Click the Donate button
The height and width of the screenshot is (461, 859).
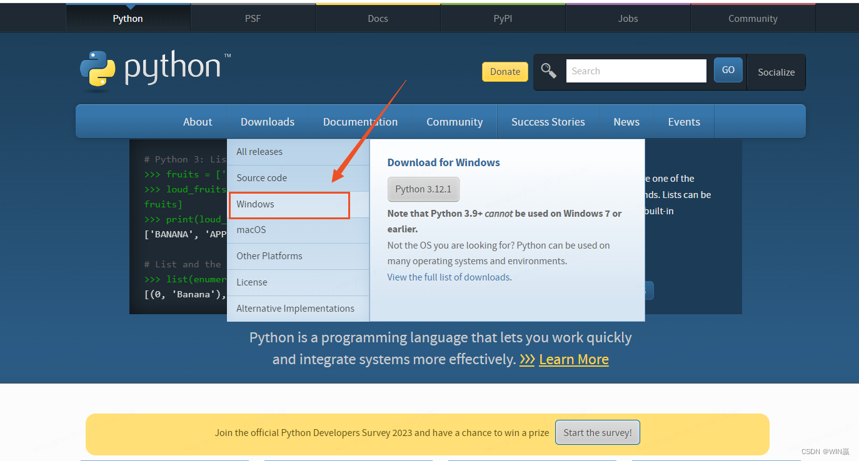point(505,71)
